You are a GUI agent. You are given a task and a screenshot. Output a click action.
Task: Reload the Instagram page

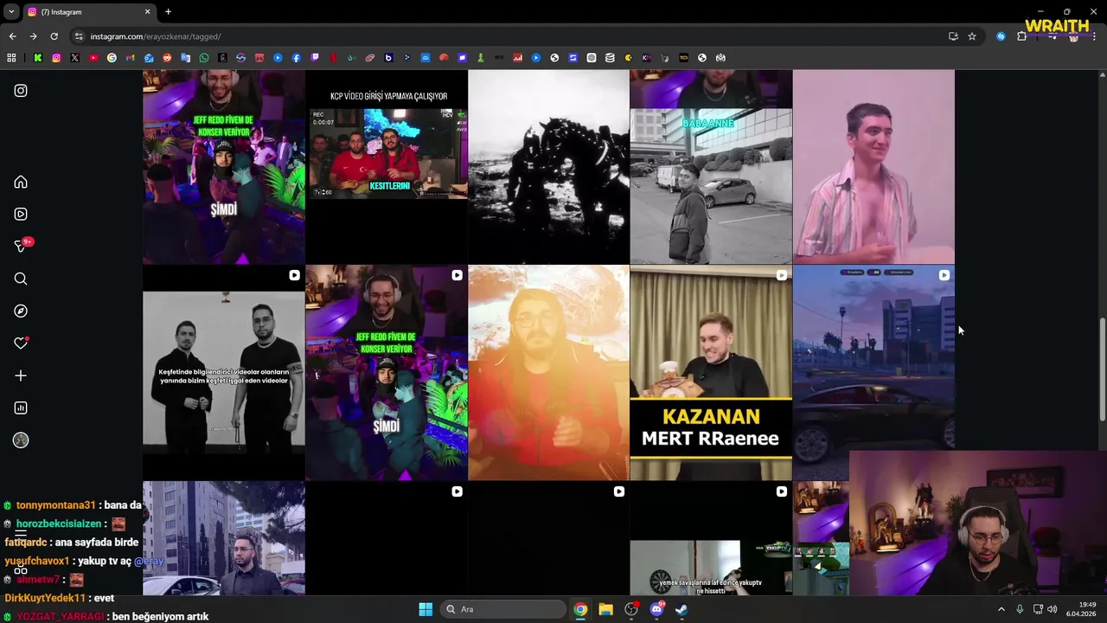[x=54, y=36]
